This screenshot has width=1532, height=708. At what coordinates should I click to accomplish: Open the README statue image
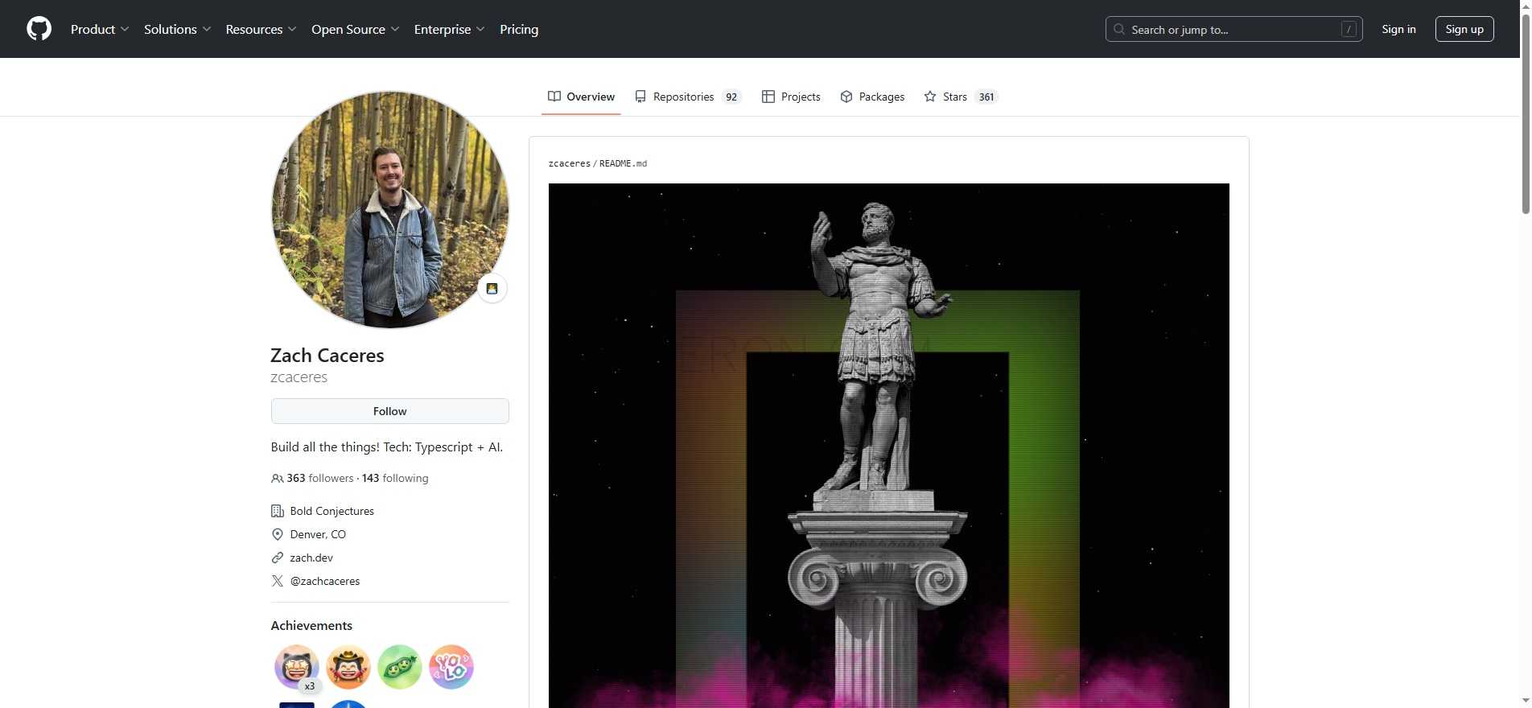[x=889, y=446]
